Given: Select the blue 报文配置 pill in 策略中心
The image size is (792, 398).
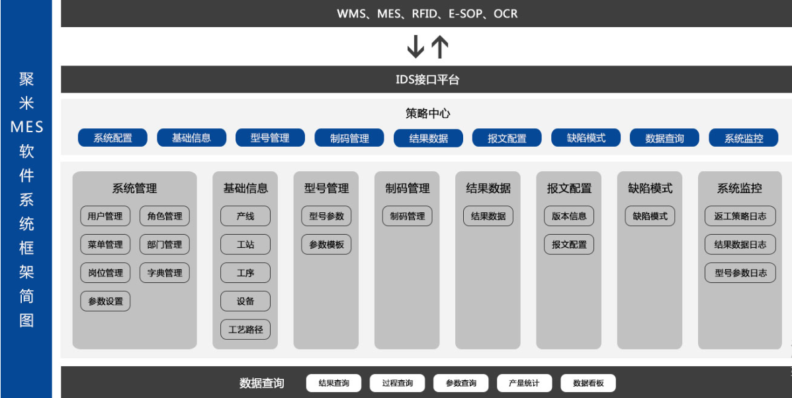Looking at the screenshot, I should point(507,138).
